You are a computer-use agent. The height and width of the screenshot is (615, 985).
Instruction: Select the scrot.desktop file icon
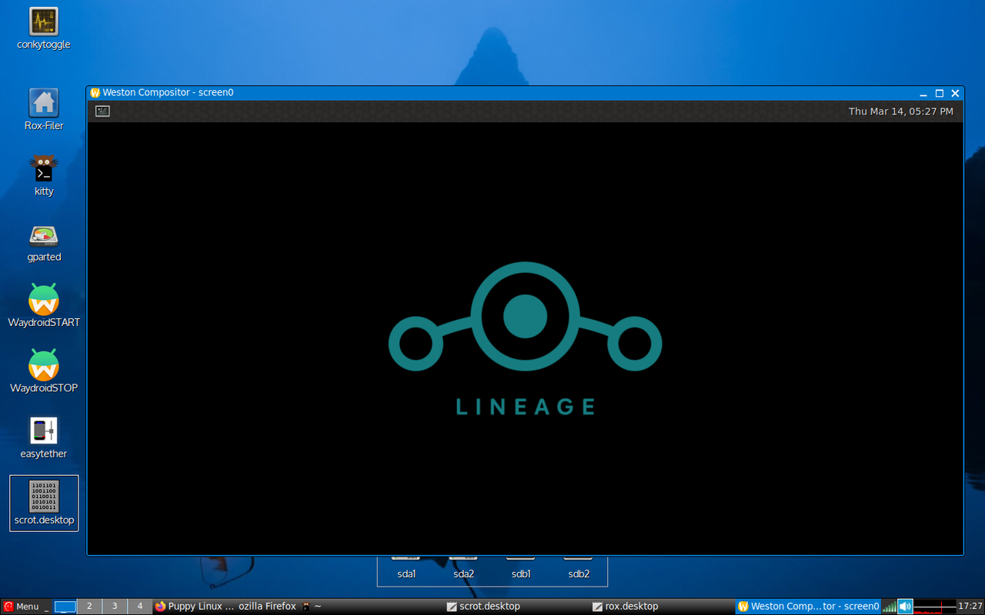(44, 503)
